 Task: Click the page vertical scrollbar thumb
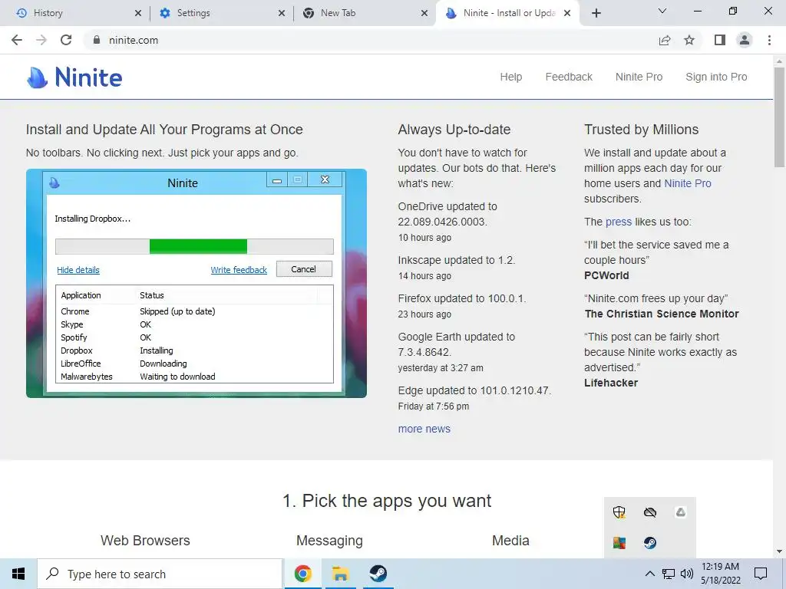[x=779, y=117]
